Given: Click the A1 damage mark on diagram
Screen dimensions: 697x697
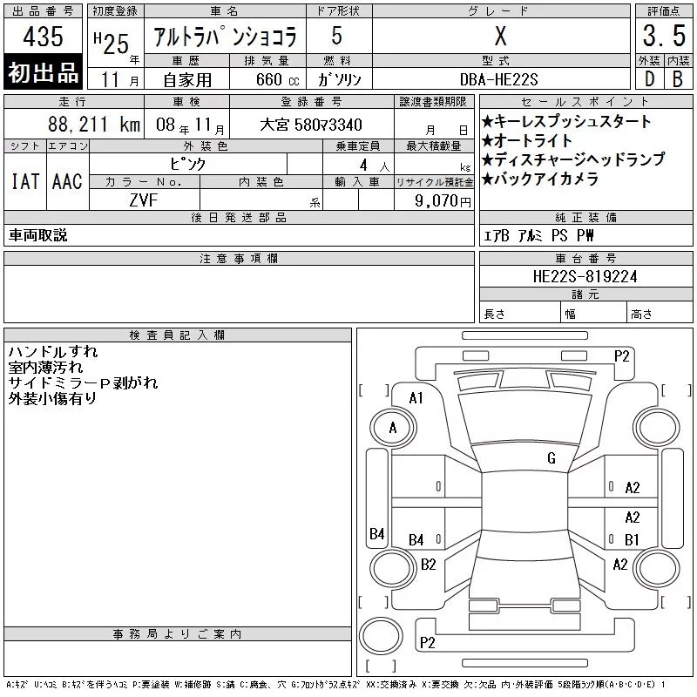Looking at the screenshot, I should [416, 398].
